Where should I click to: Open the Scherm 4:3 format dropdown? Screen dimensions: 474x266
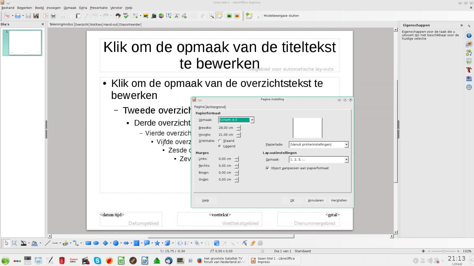click(236, 120)
